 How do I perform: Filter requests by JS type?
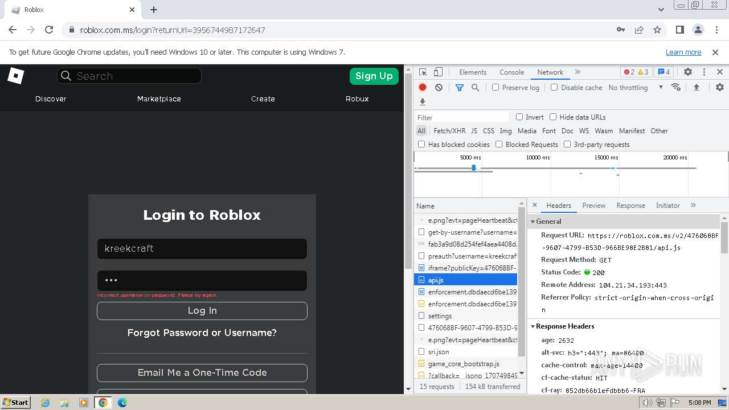coord(474,130)
